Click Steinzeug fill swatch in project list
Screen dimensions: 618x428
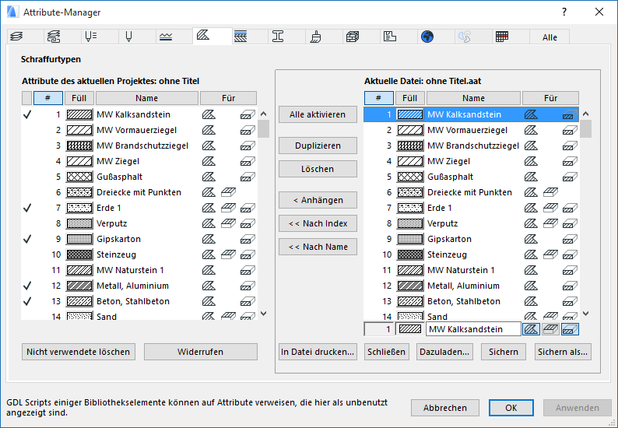[x=79, y=254]
